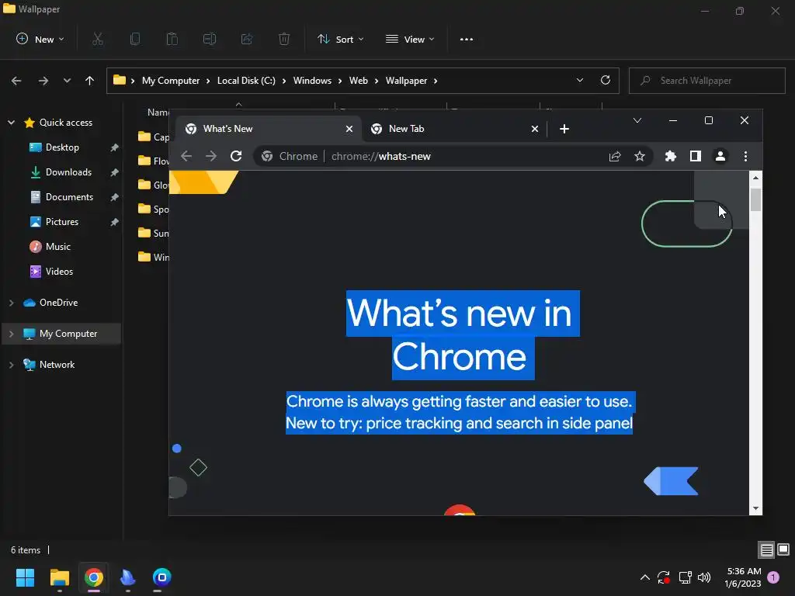Click the Delete trash icon in File Explorer
Image resolution: width=795 pixels, height=596 pixels.
(x=284, y=39)
